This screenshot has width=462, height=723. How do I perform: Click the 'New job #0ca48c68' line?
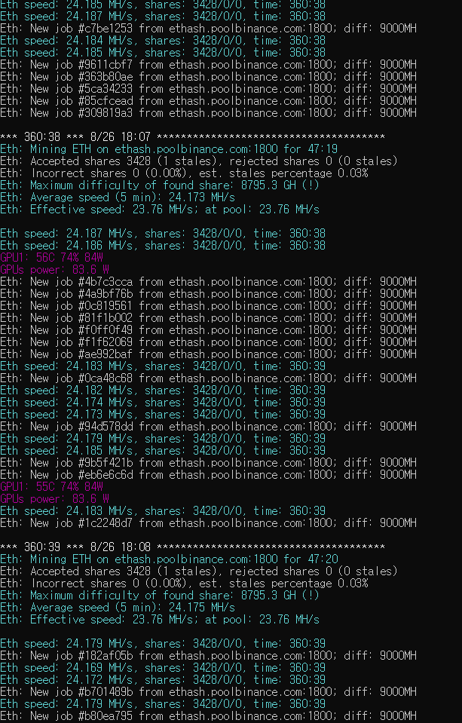coord(209,378)
